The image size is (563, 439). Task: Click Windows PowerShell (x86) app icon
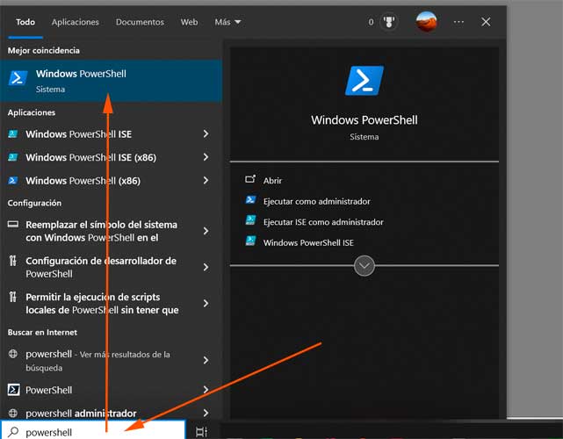[13, 180]
